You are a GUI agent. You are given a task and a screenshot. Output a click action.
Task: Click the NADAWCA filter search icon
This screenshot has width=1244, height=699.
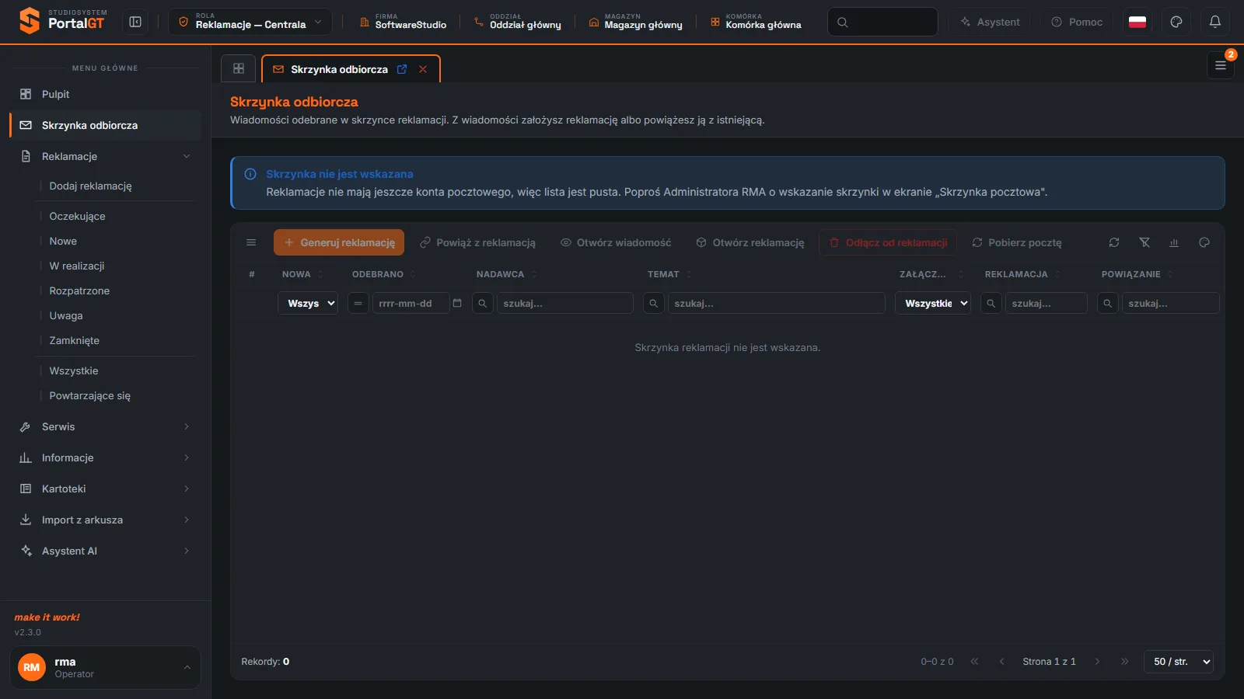pyautogui.click(x=483, y=303)
